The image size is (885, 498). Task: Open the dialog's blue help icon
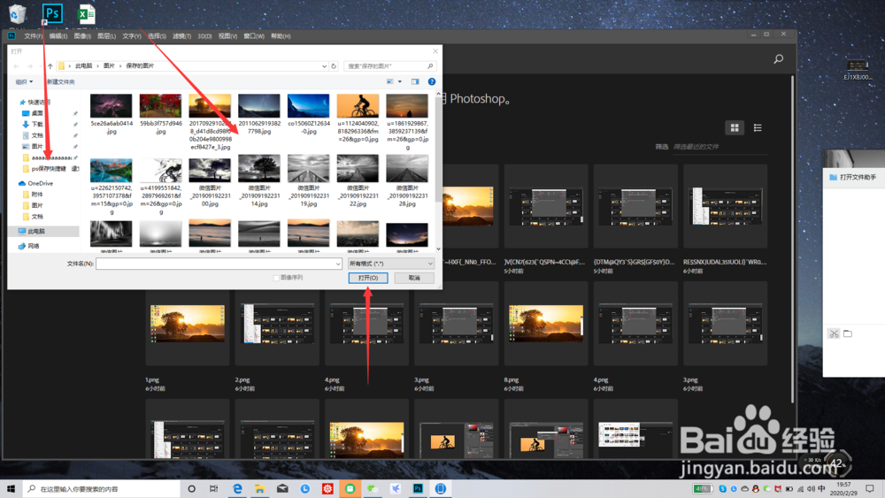[432, 81]
